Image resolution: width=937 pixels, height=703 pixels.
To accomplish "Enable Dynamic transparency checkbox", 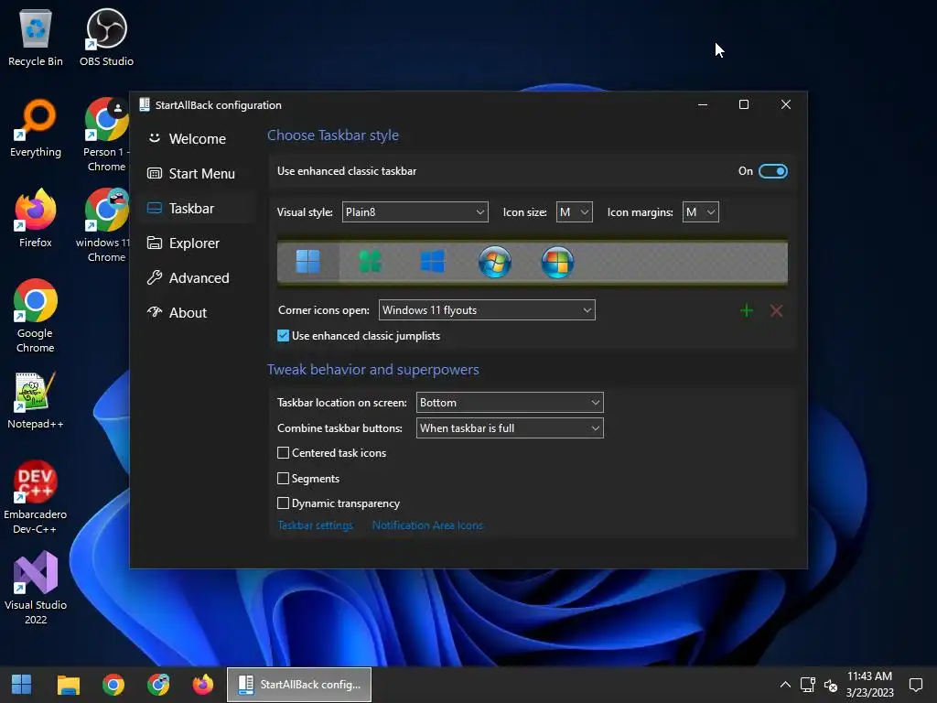I will 284,503.
